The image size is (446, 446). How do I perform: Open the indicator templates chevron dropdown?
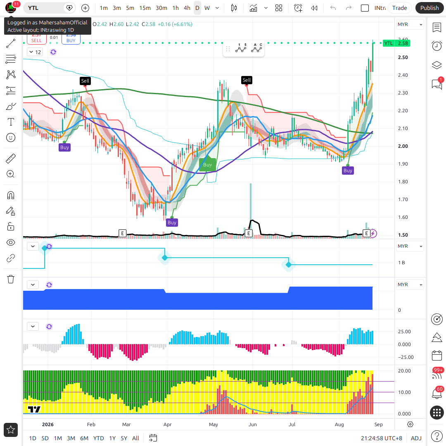tap(266, 8)
